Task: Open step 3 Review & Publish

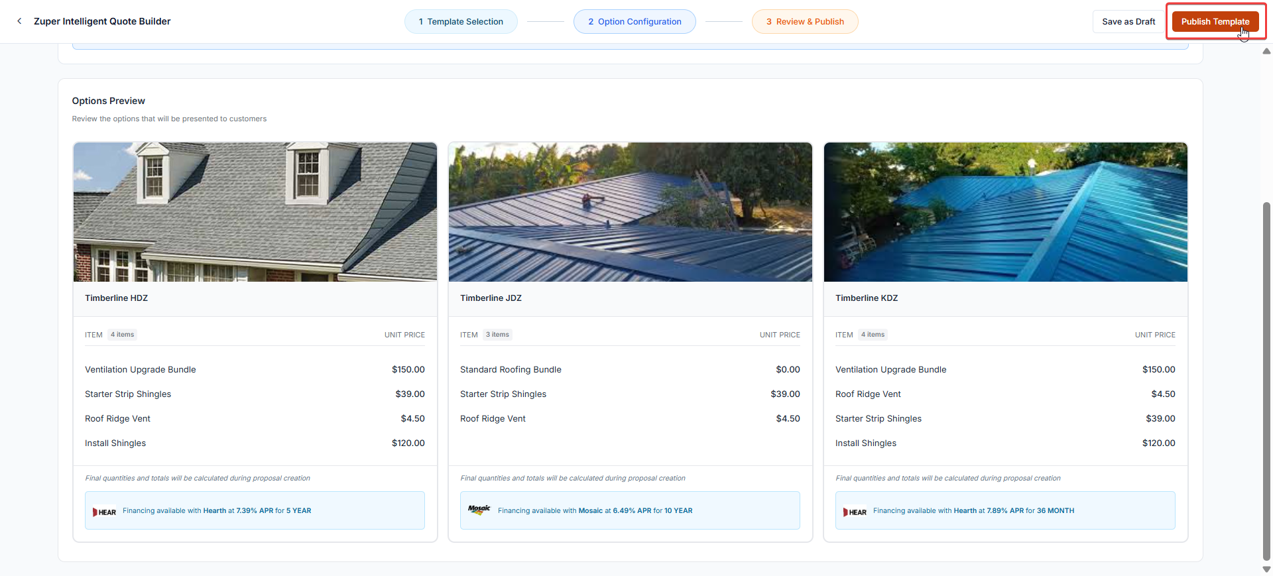Action: (x=805, y=21)
